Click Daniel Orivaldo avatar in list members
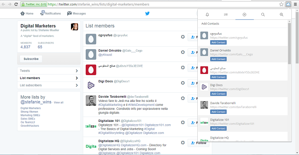 point(91,54)
